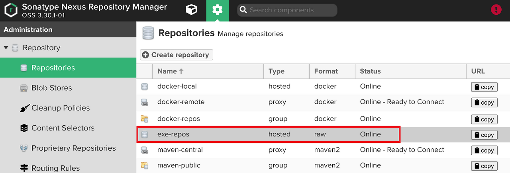The image size is (510, 173).
Task: Click the maven-central proxy repository icon
Action: point(144,150)
